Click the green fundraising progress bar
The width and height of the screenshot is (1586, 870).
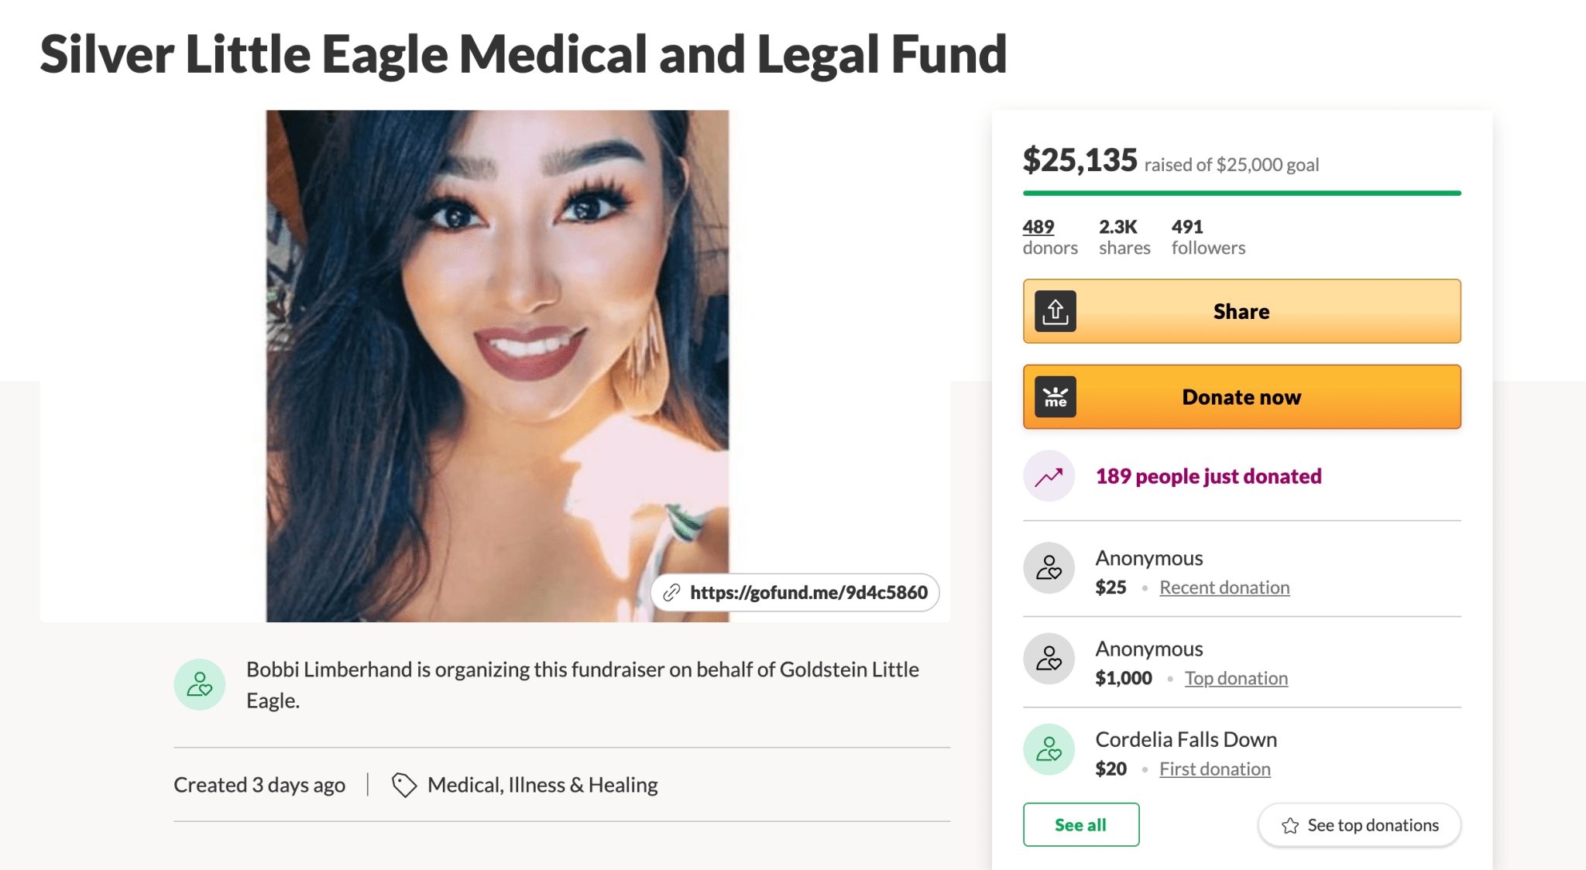[x=1241, y=193]
